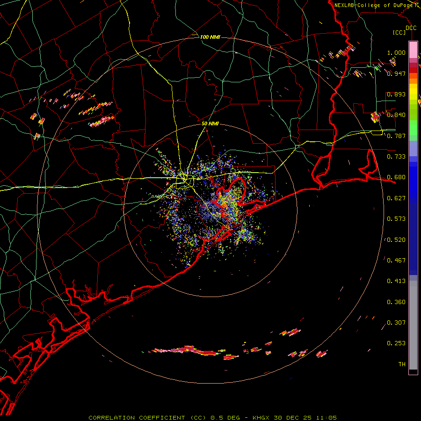
Task: Select the 0.947 color scale value
Action: [x=396, y=73]
